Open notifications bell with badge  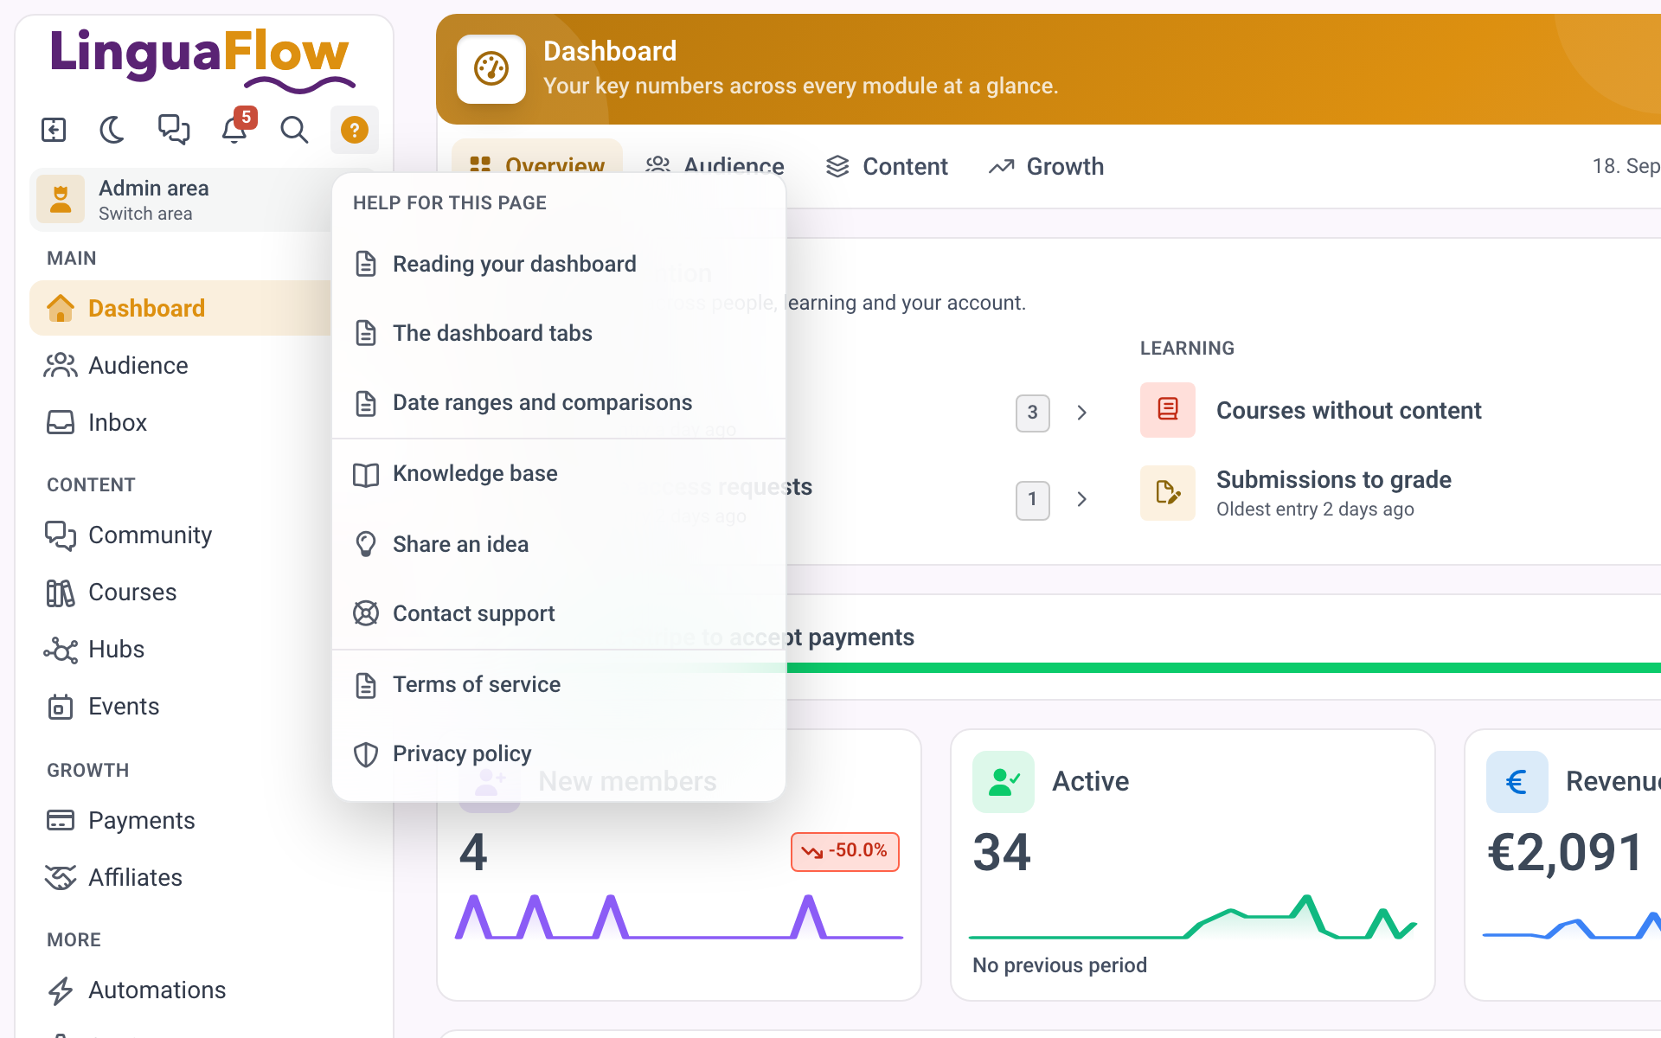235,128
